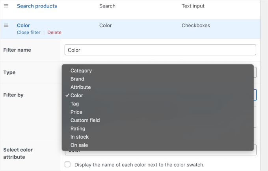
Task: Choose On sale from the list
Action: pyautogui.click(x=79, y=145)
